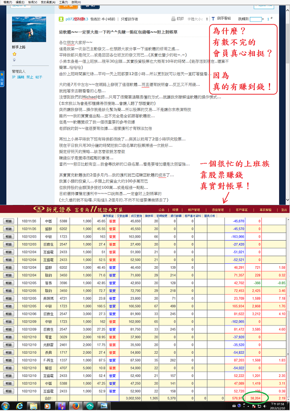Screen dimensions: 290x411
Task: Open the 分享 side tab
Action: 2,79
